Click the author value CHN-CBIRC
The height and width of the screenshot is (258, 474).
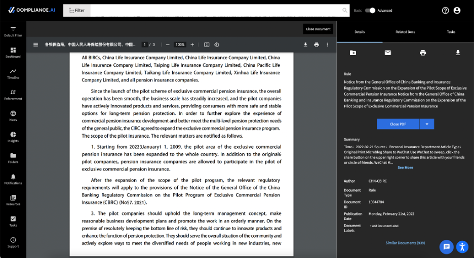point(378,181)
